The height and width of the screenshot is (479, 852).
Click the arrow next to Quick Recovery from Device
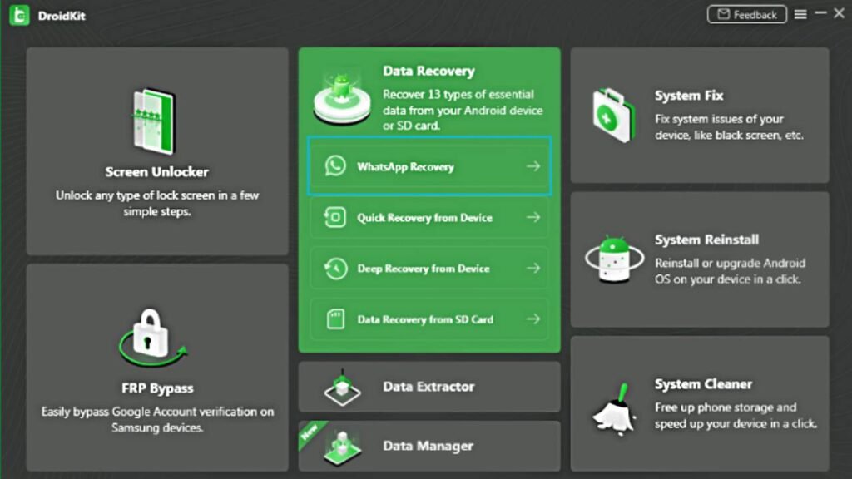(533, 217)
